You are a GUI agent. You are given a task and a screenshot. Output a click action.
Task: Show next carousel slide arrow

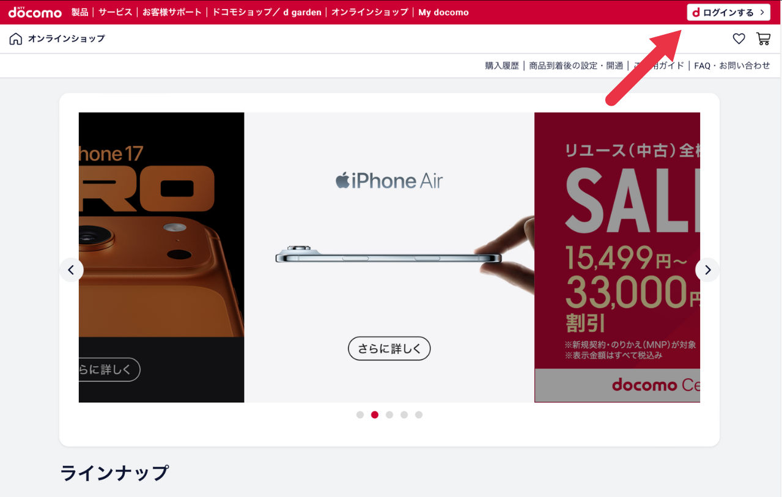point(707,270)
